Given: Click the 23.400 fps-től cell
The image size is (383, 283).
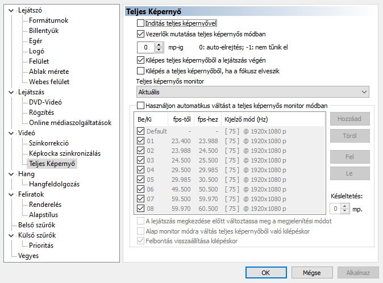Looking at the screenshot, I should (x=181, y=141).
